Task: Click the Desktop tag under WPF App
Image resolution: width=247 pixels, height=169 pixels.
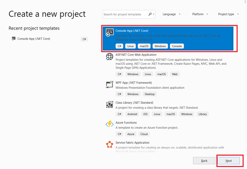Action: pyautogui.click(x=150, y=94)
